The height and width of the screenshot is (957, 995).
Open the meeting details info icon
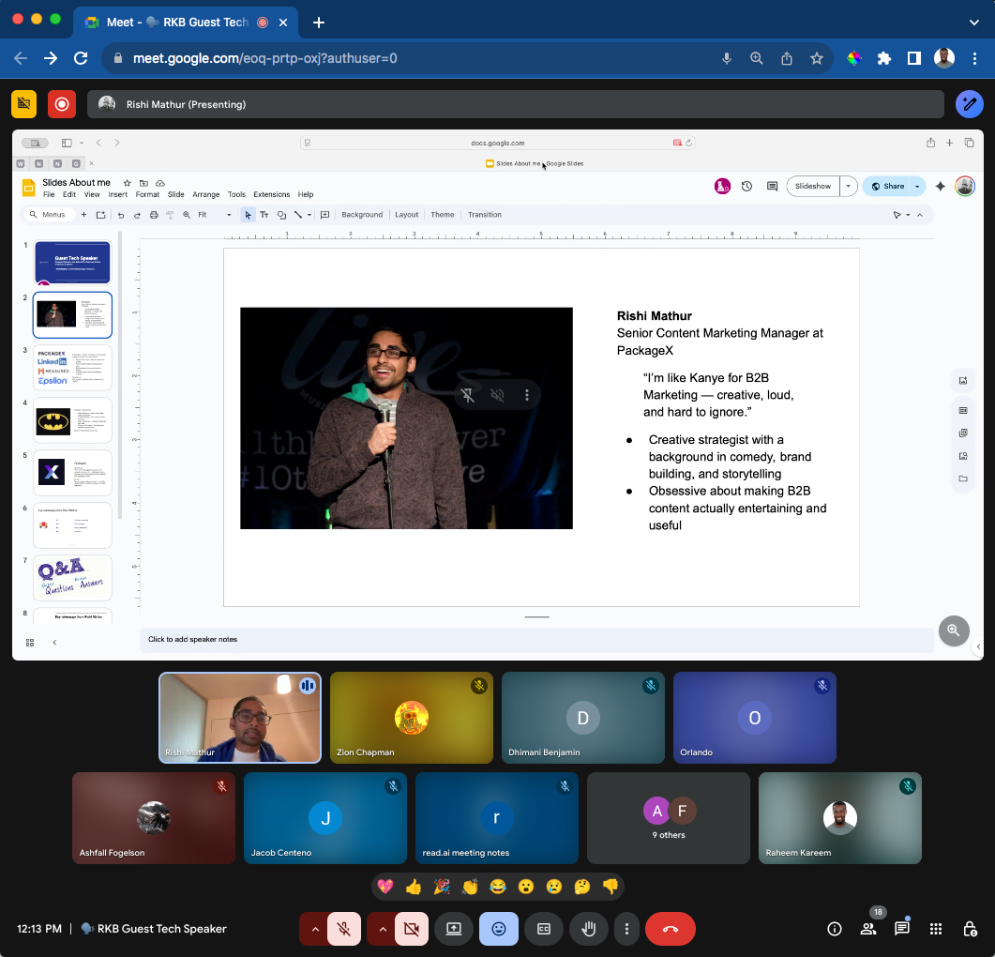tap(834, 929)
